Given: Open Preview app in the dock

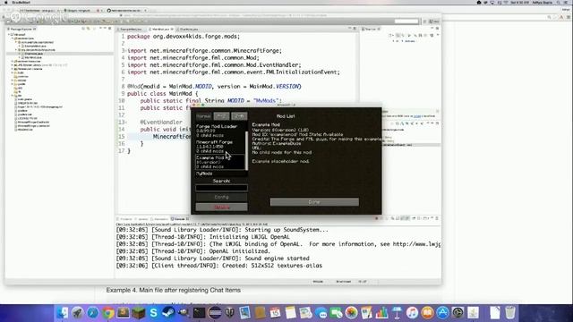Looking at the screenshot, I should pos(244,313).
